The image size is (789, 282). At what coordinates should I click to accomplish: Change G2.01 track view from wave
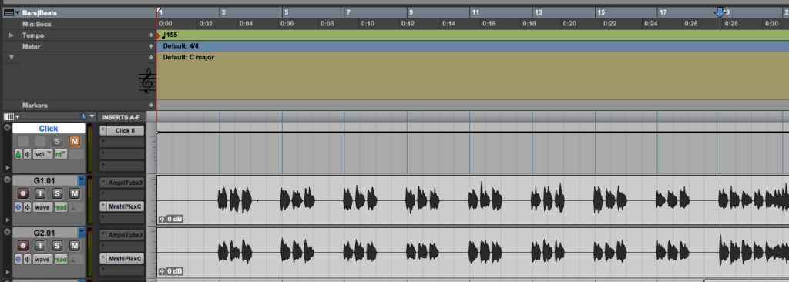point(43,260)
